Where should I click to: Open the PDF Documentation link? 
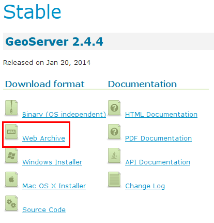click(x=158, y=138)
